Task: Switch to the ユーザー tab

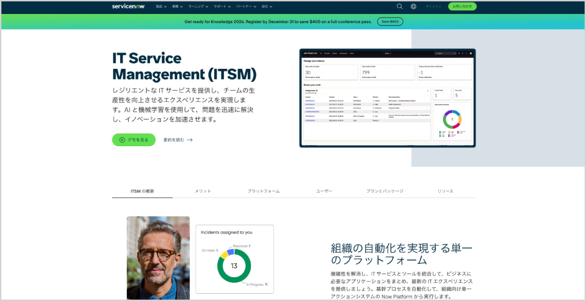Action: tap(324, 191)
